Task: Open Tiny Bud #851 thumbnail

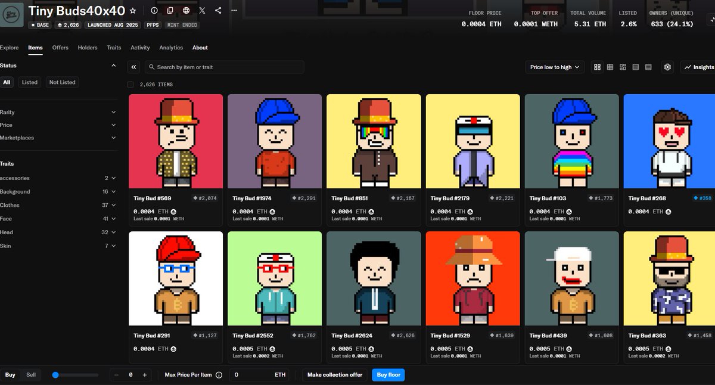Action: coord(374,141)
